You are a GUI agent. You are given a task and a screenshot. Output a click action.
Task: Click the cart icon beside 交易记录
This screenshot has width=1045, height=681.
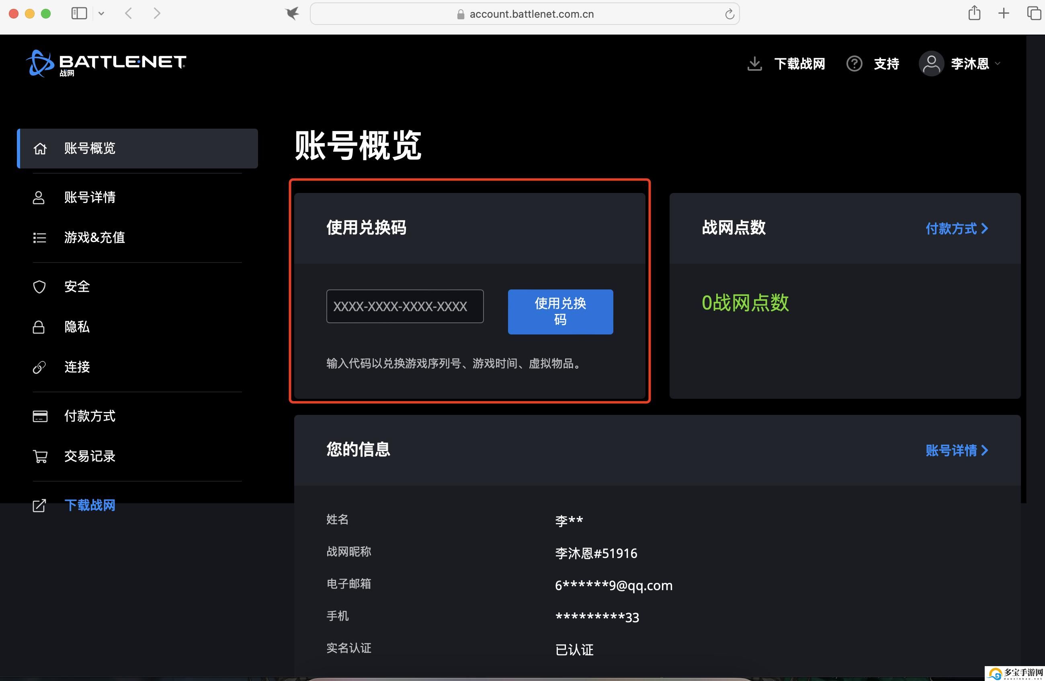[x=41, y=456]
